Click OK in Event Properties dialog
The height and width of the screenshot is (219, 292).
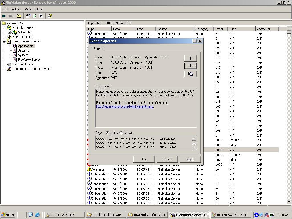(x=144, y=159)
